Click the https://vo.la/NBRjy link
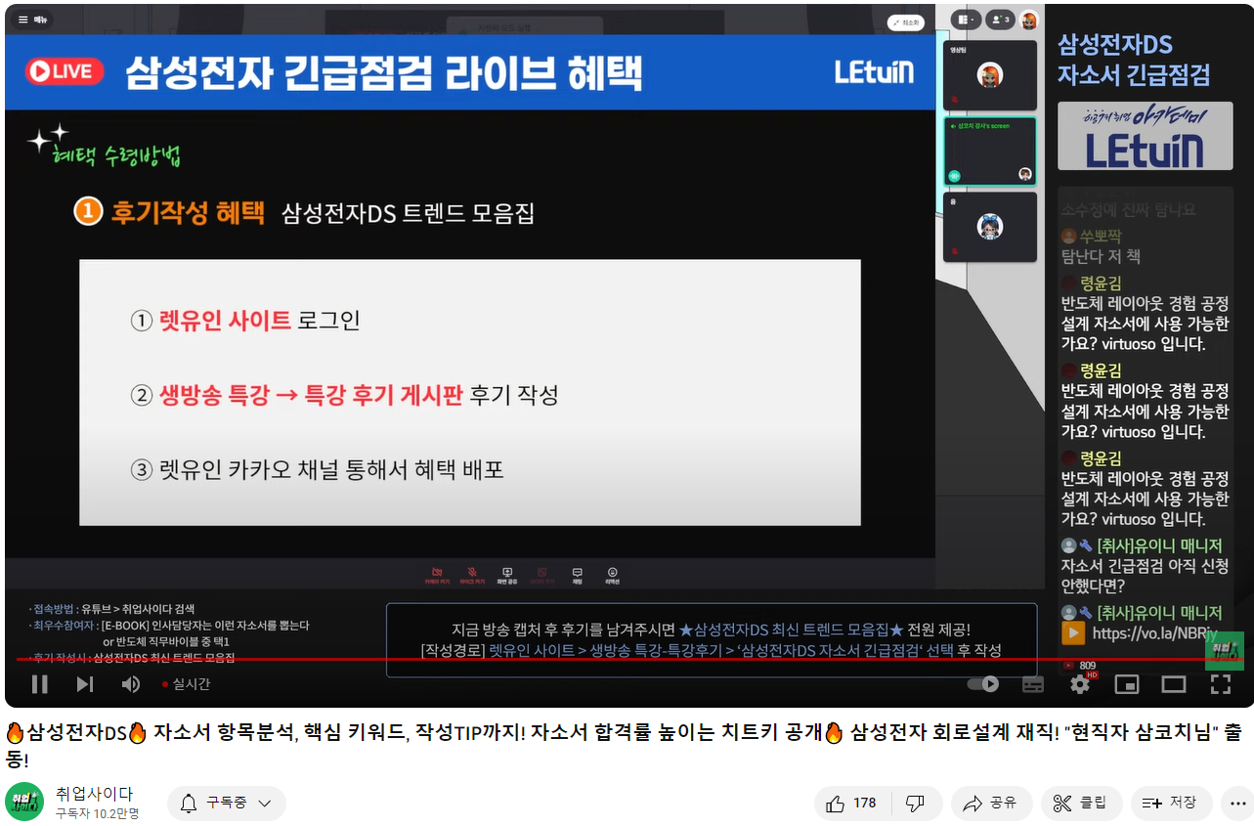1254x826 pixels. click(1153, 632)
